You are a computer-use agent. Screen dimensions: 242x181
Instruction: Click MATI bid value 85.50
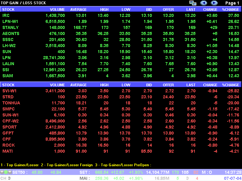tap(146, 151)
